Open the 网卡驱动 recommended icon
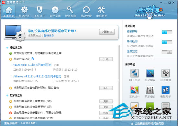The width and height of the screenshot is (178, 126). tap(135, 75)
